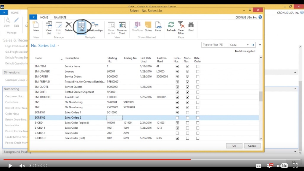This screenshot has height=171, width=304.
Task: Play the video
Action: (10, 166)
